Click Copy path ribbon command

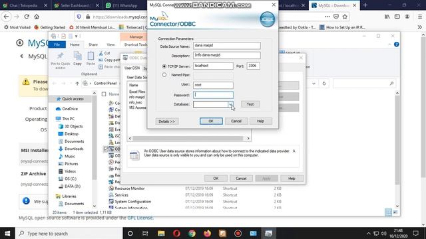pos(109,60)
